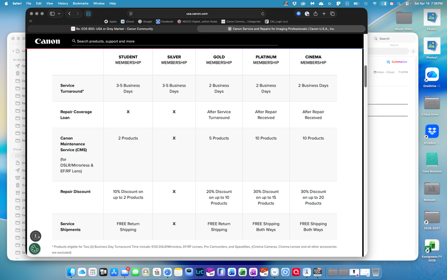Click the 'After Service Turnaround' cell
The width and height of the screenshot is (447, 280).
pyautogui.click(x=219, y=114)
